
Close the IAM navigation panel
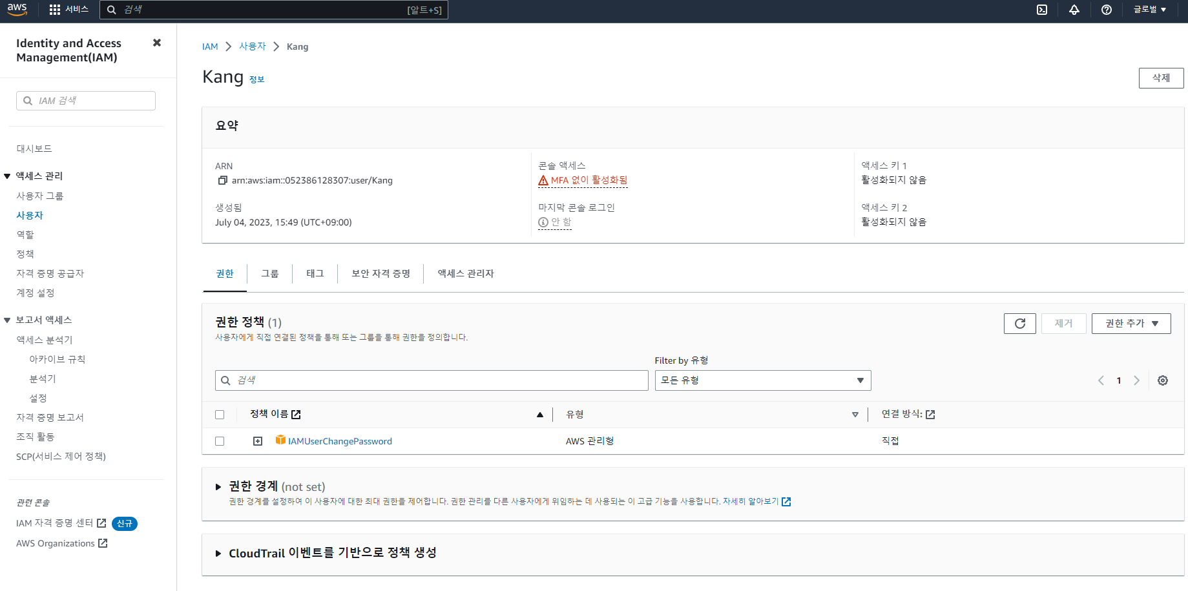157,43
